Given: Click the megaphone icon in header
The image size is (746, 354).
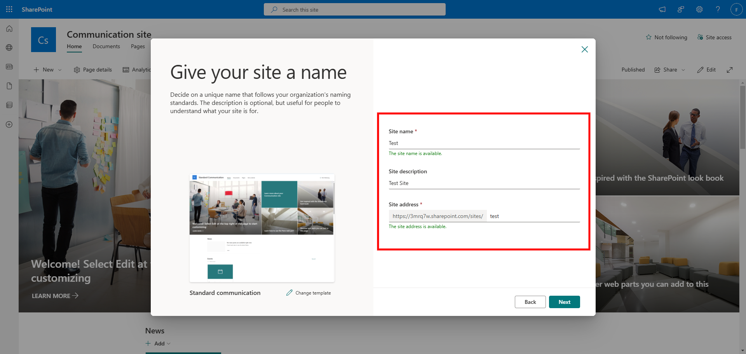Looking at the screenshot, I should (x=662, y=9).
